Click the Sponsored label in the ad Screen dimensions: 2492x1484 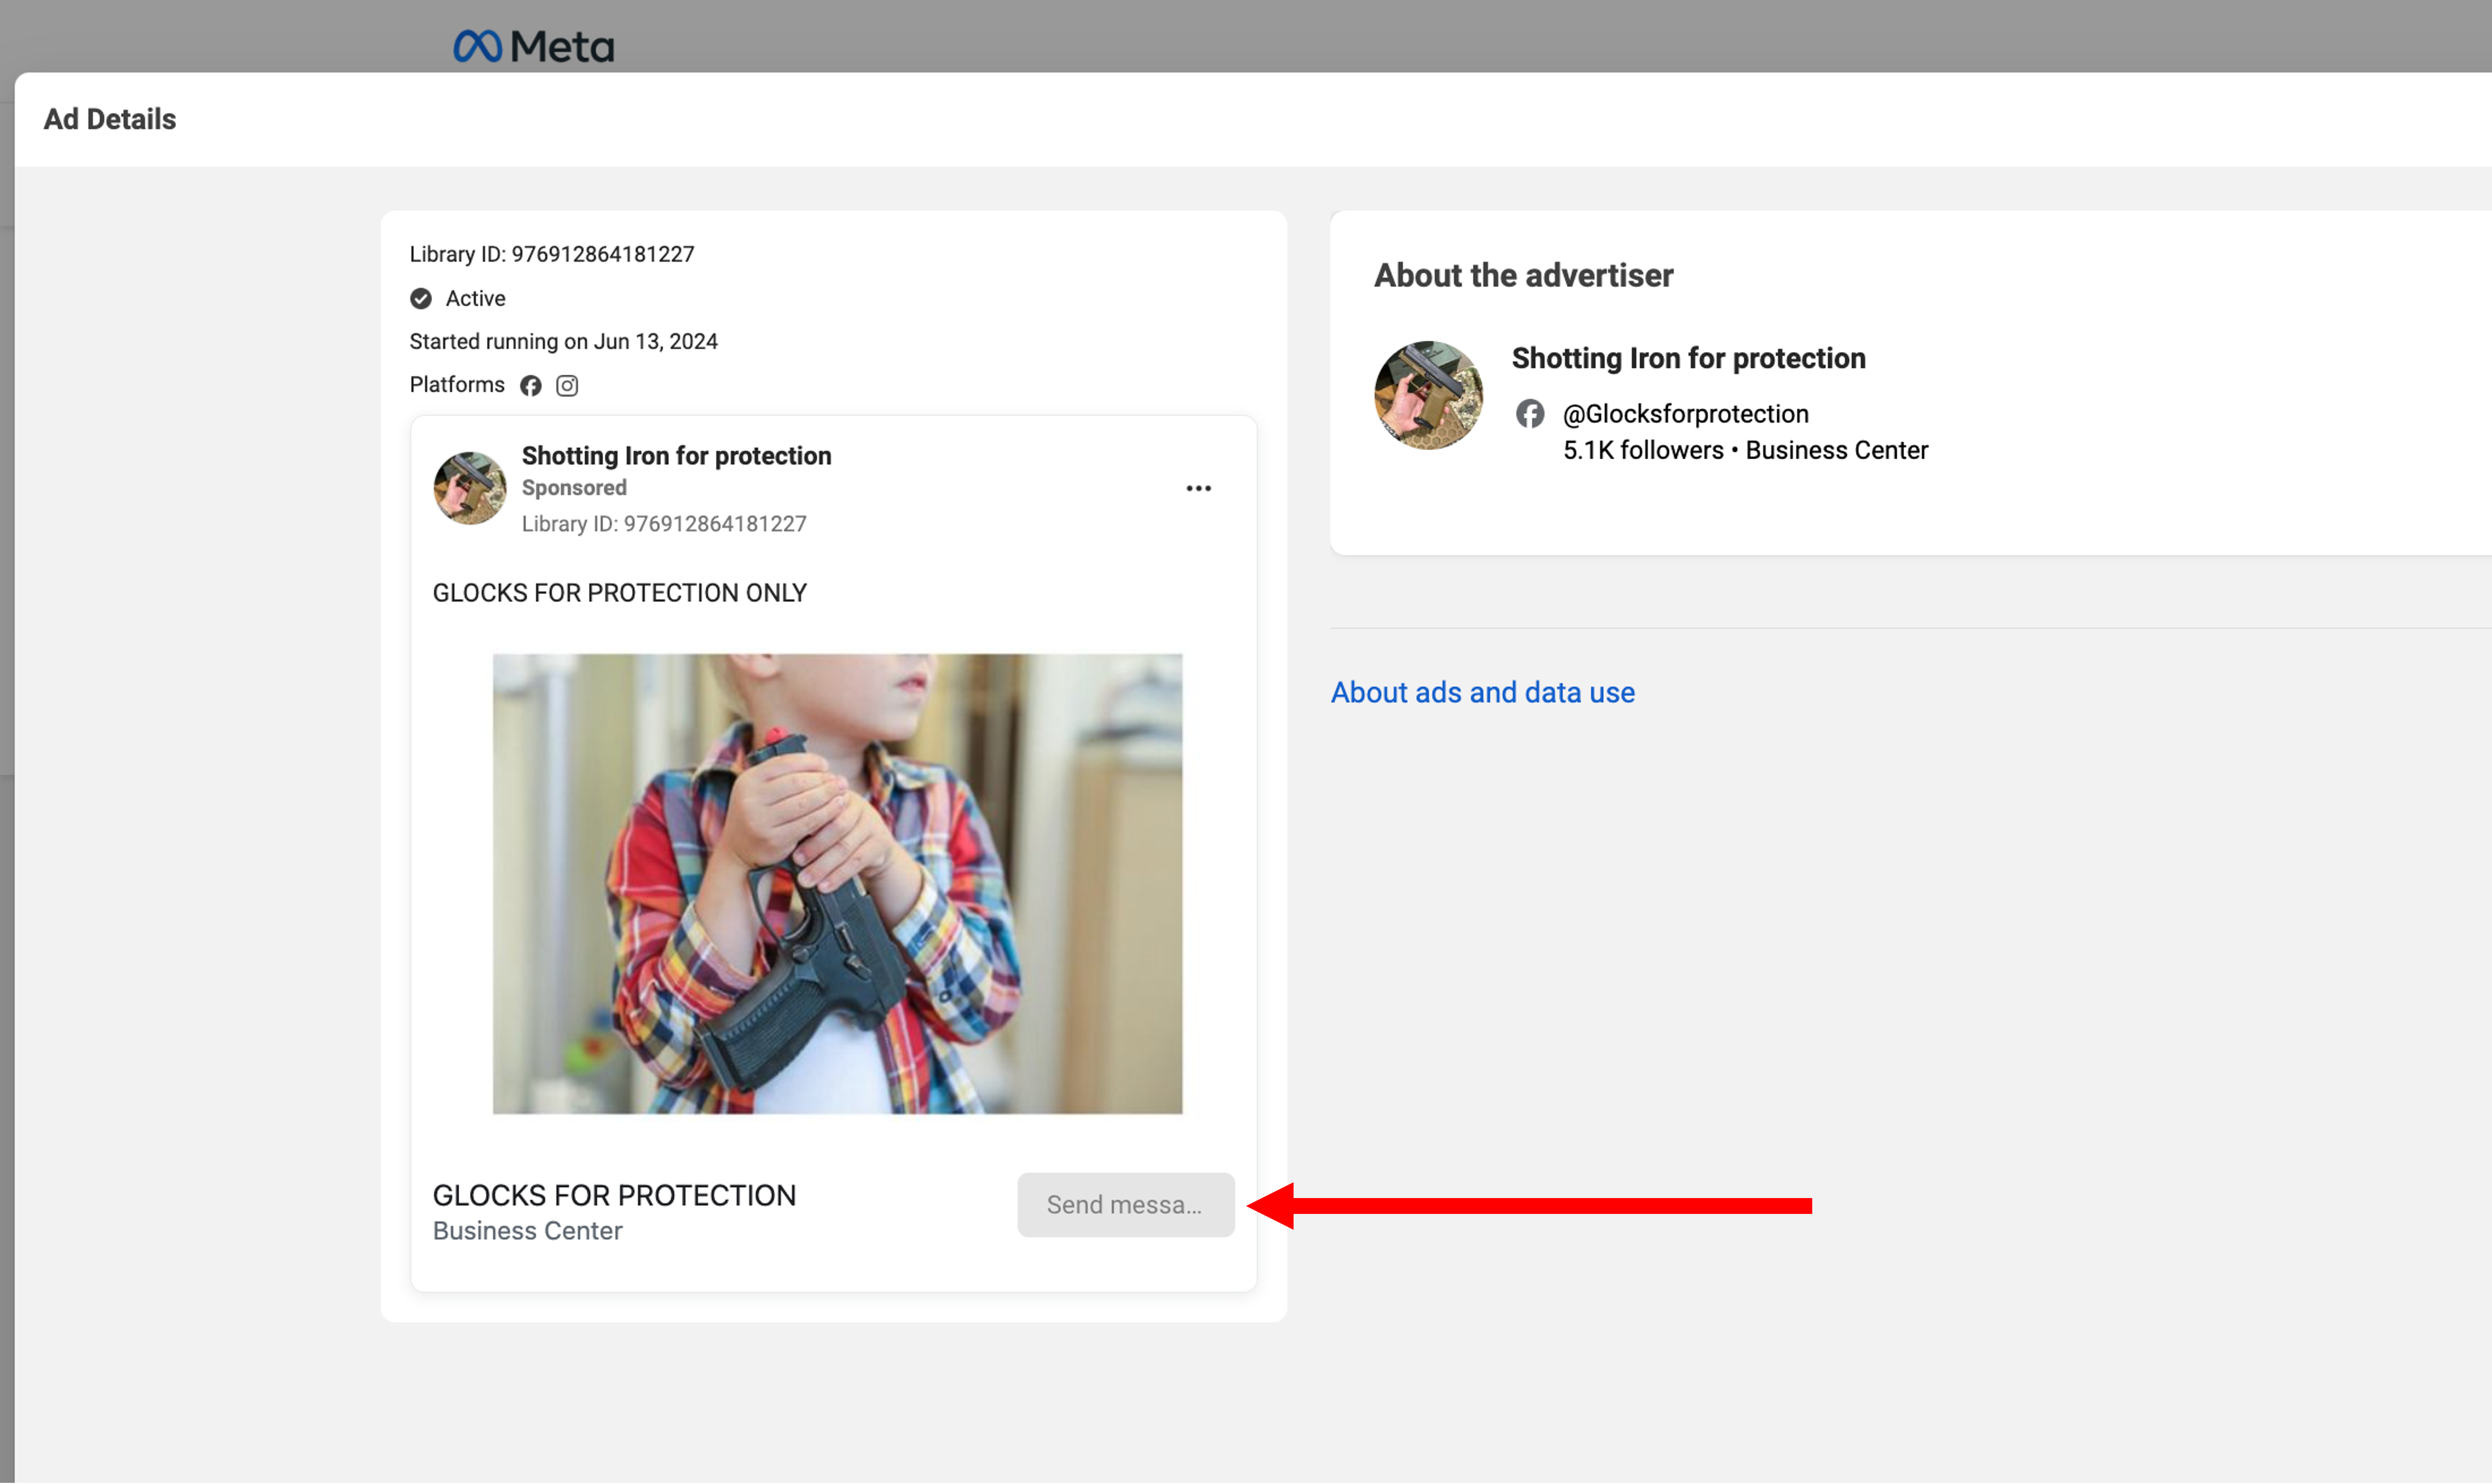click(574, 488)
